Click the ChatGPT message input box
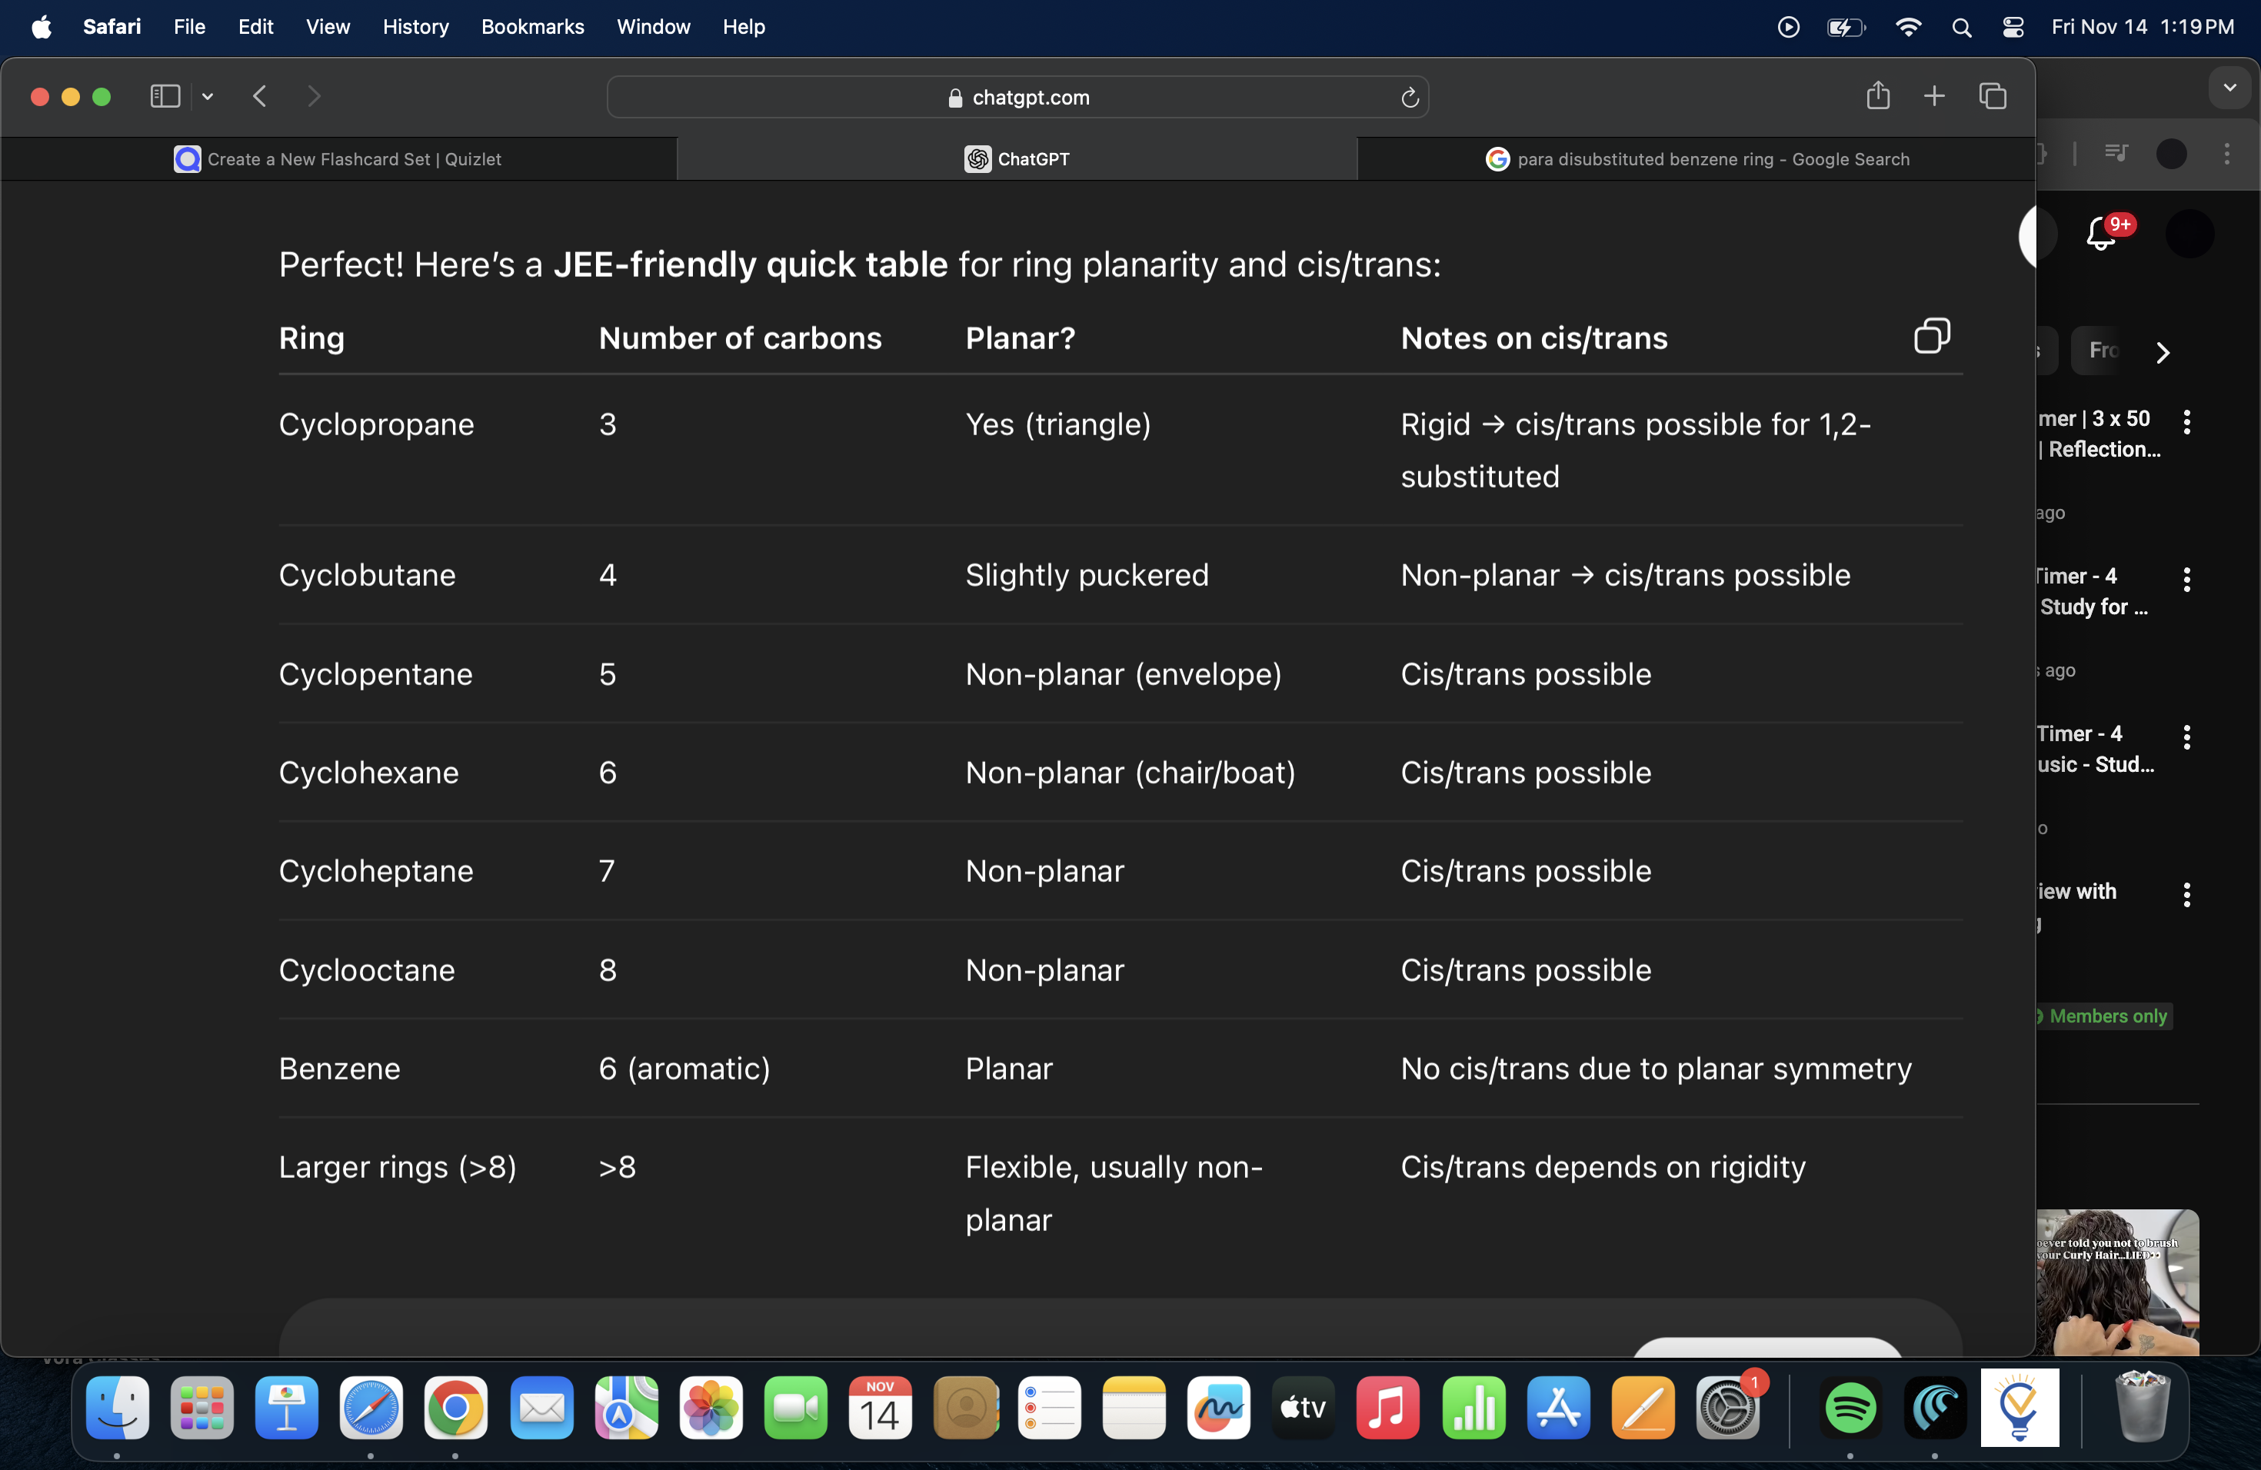Image resolution: width=2261 pixels, height=1470 pixels. 950,1329
